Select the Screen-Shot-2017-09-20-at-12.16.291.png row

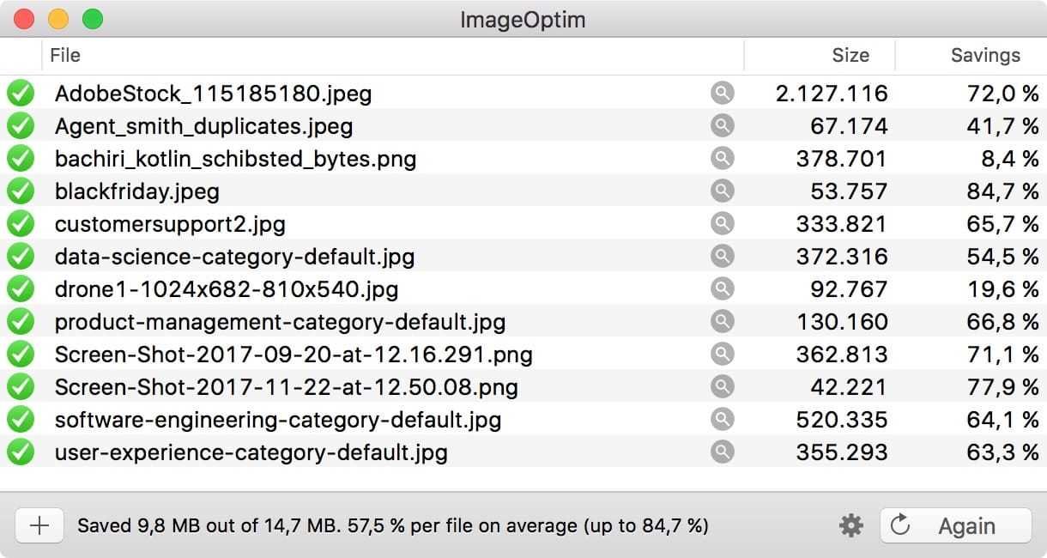[294, 355]
